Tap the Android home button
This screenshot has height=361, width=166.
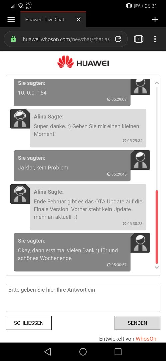point(83,352)
